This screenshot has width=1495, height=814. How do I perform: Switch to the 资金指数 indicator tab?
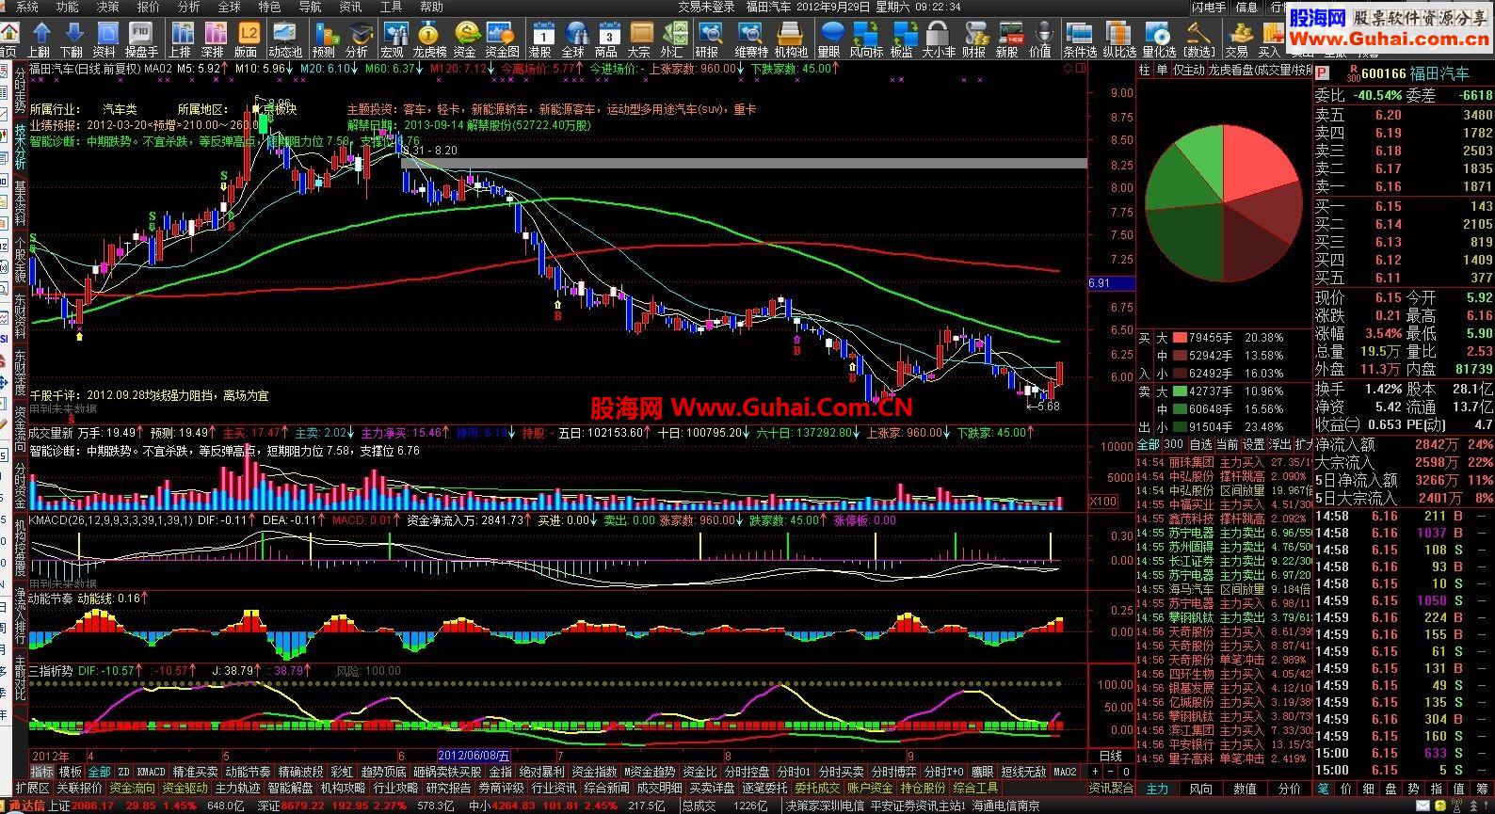coord(594,772)
